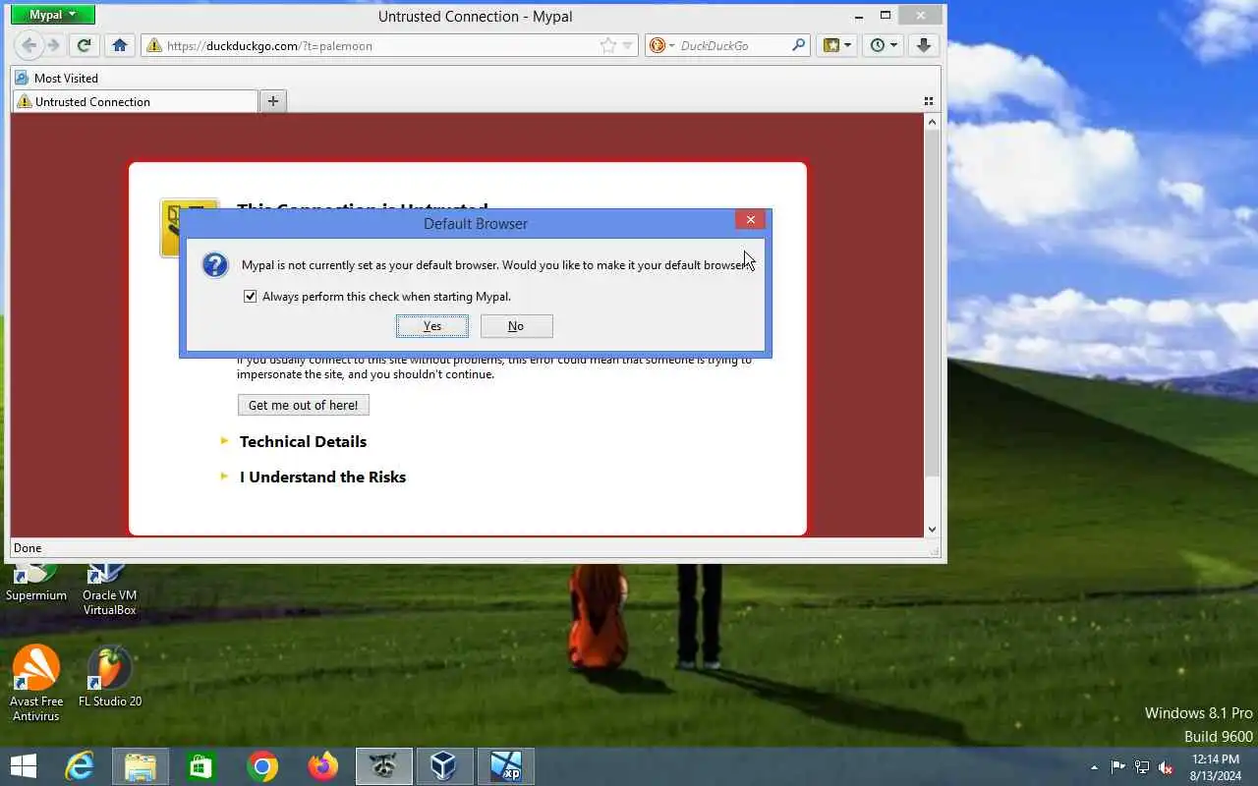Open the green Mypal application menu
The width and height of the screenshot is (1258, 786).
click(x=52, y=15)
